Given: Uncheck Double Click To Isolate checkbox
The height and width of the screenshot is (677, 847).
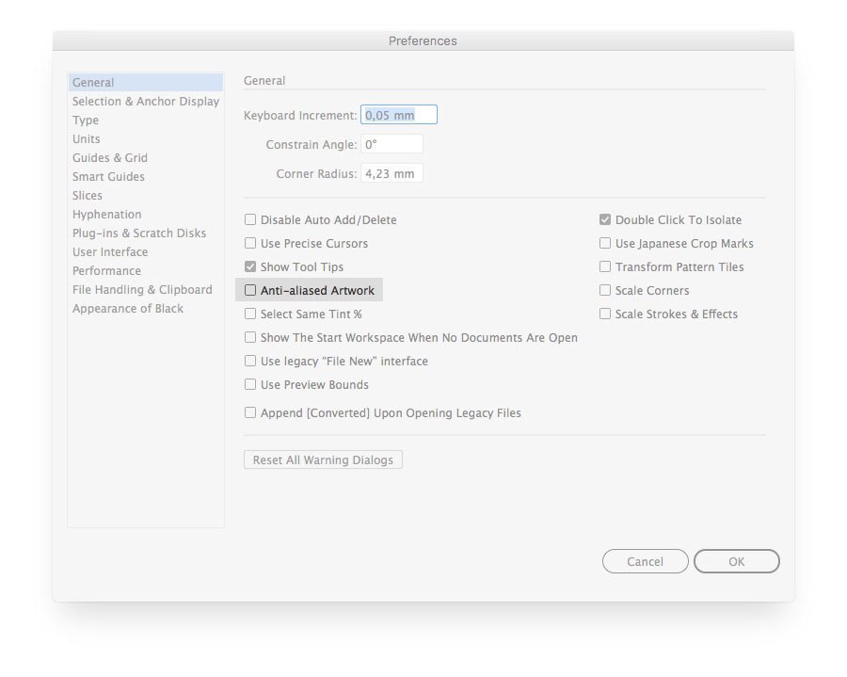Looking at the screenshot, I should pyautogui.click(x=605, y=219).
